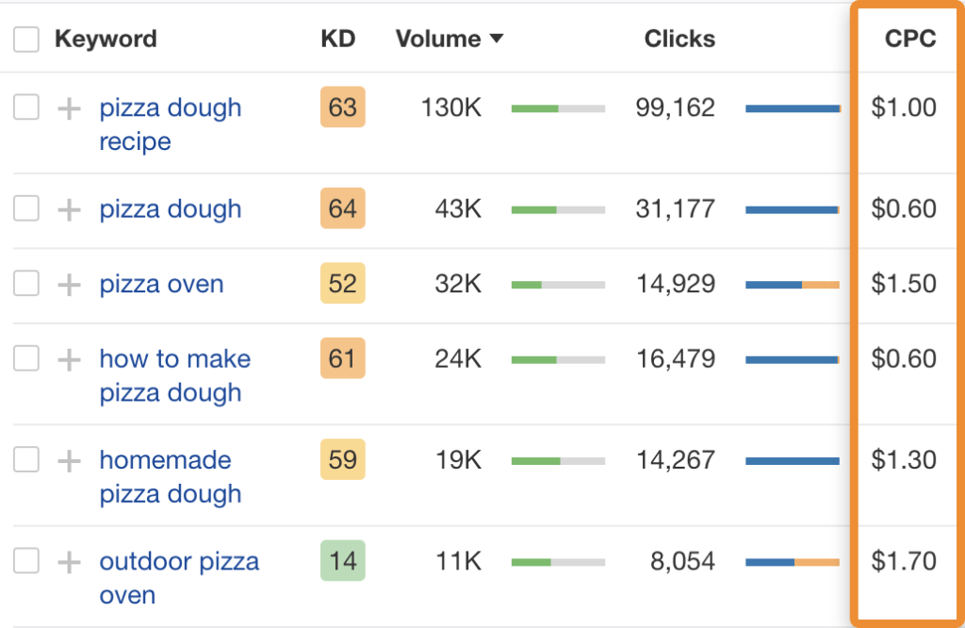Check the select-all checkbox in the header
Image resolution: width=965 pixels, height=628 pixels.
coord(25,39)
